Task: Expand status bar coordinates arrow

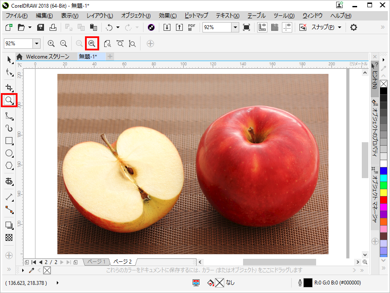Action: pos(58,283)
